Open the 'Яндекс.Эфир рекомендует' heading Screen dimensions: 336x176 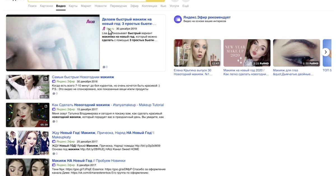pyautogui.click(x=207, y=17)
